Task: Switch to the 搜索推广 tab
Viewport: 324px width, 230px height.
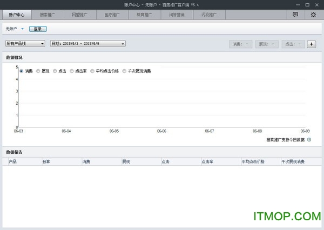Action: click(x=48, y=15)
